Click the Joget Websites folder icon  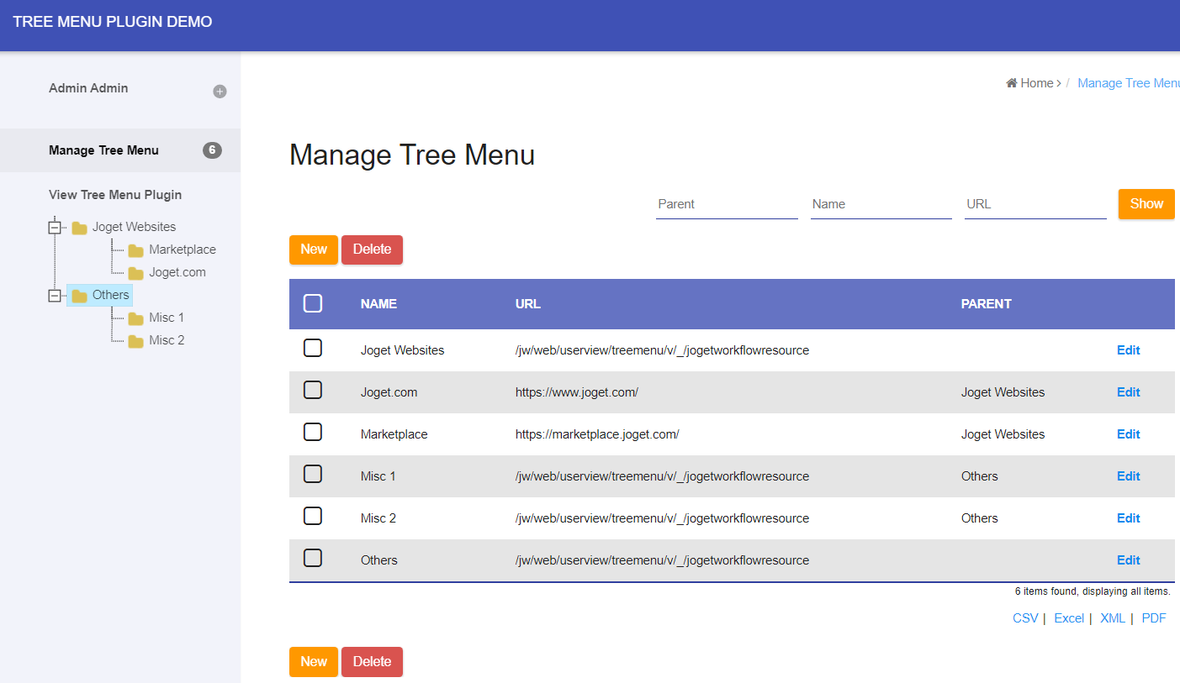(x=80, y=228)
